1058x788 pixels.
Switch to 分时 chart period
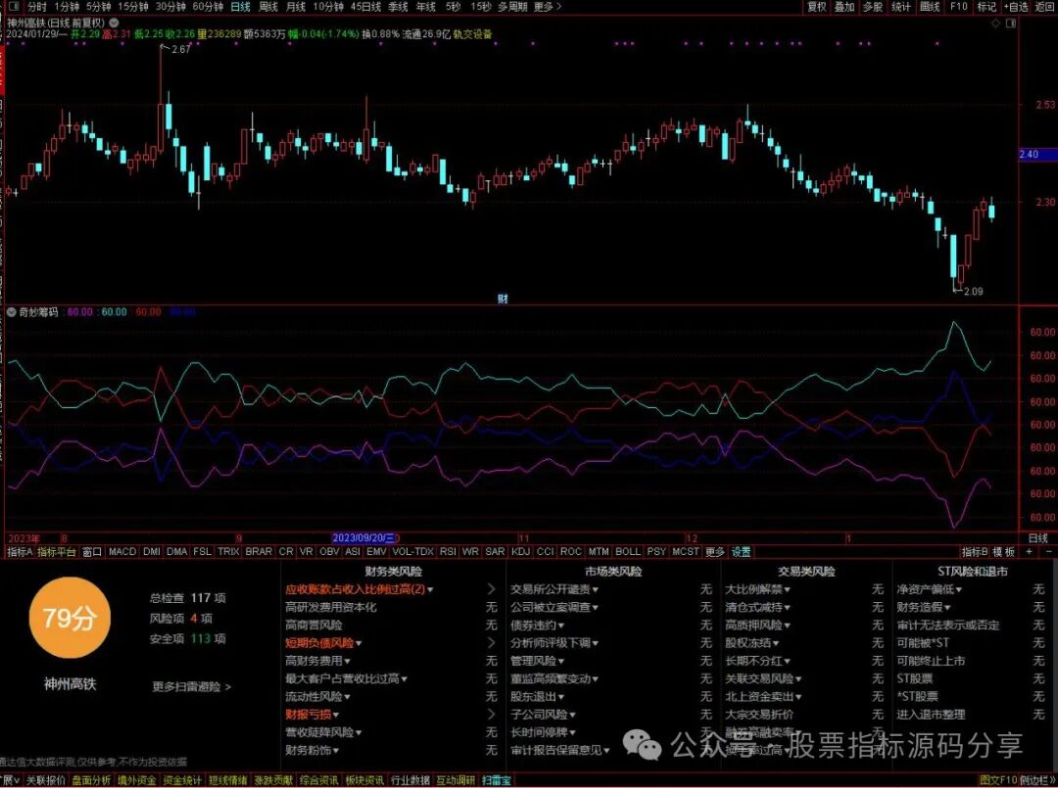click(x=37, y=7)
